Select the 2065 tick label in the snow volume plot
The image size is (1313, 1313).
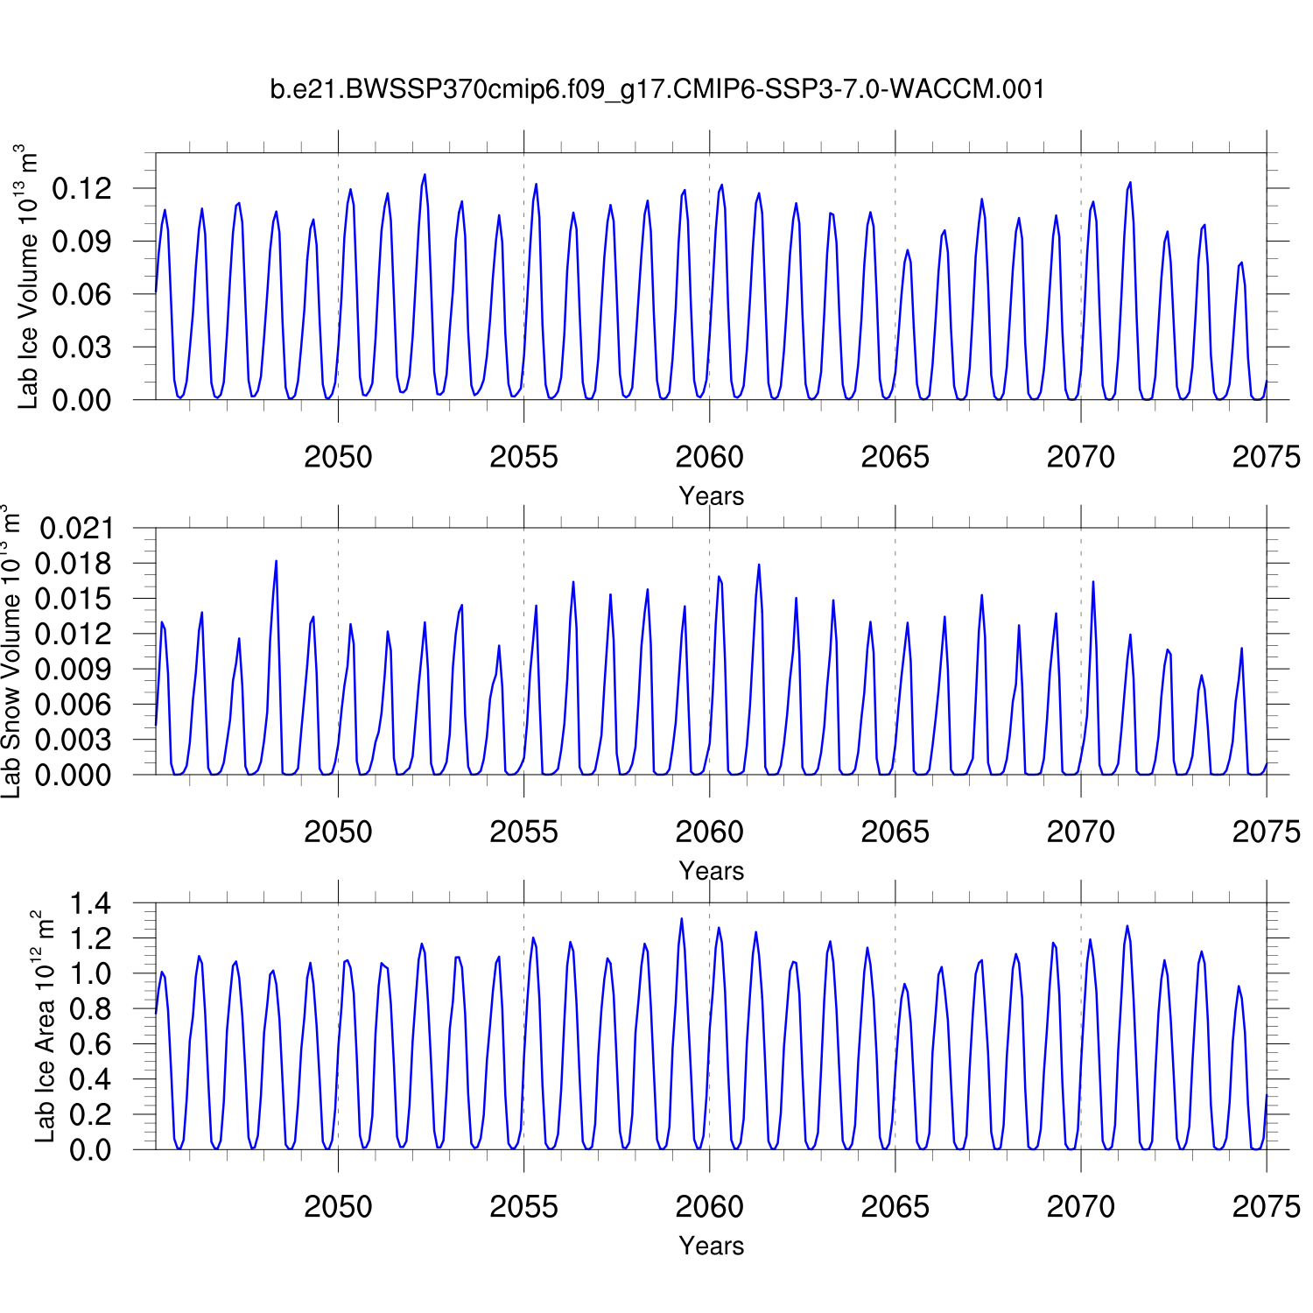click(895, 832)
